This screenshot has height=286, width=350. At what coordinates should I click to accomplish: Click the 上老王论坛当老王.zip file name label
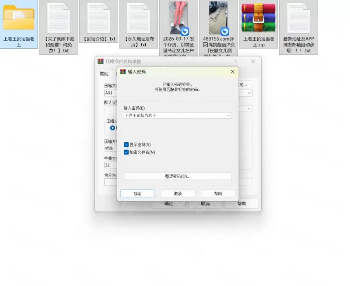point(258,42)
